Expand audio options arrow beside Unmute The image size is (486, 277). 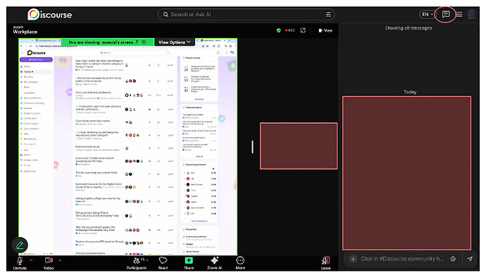click(31, 260)
